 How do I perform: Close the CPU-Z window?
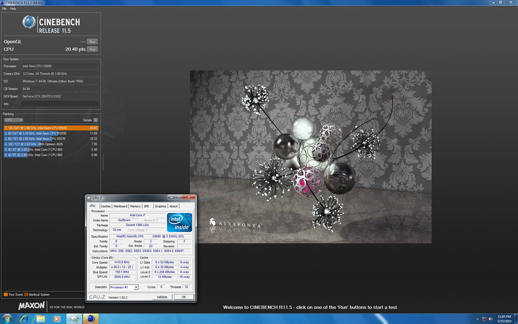(189, 197)
